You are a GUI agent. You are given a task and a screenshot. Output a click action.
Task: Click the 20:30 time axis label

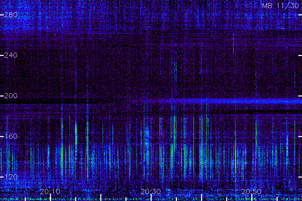pyautogui.click(x=151, y=191)
